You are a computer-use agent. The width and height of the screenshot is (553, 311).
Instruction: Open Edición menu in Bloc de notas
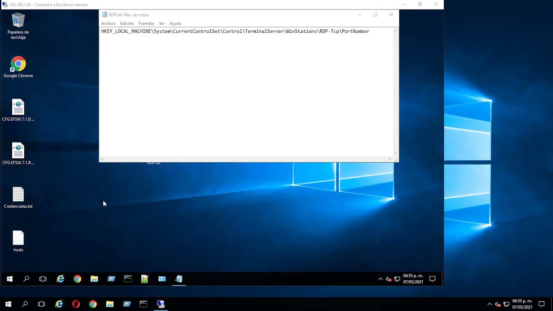pyautogui.click(x=127, y=23)
